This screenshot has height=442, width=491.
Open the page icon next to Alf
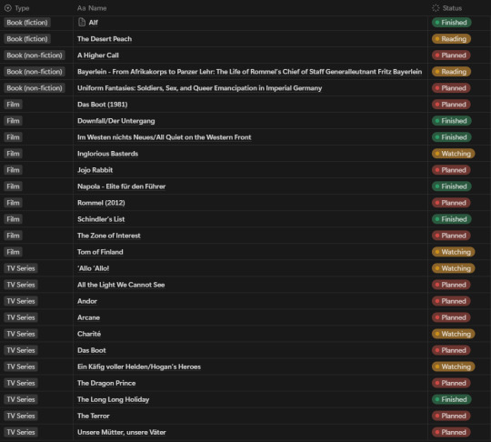point(82,22)
